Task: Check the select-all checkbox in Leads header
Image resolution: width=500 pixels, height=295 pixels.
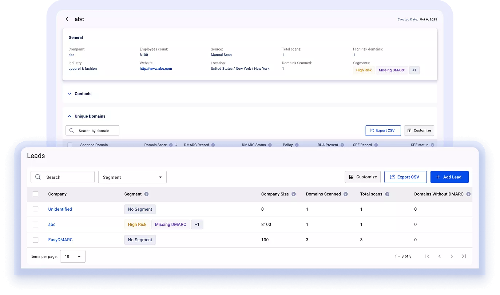Action: point(35,194)
